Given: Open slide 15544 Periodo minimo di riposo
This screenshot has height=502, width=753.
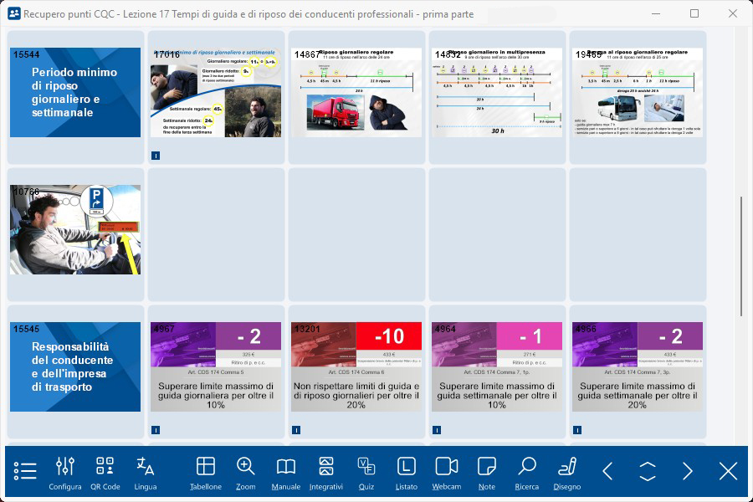Looking at the screenshot, I should click(75, 92).
